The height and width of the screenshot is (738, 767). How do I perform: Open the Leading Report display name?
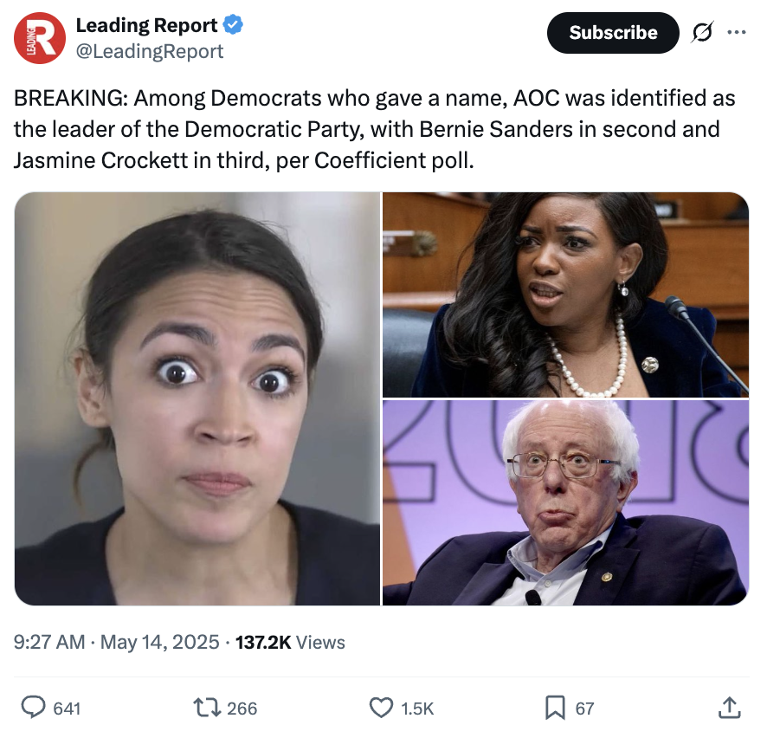tap(147, 25)
